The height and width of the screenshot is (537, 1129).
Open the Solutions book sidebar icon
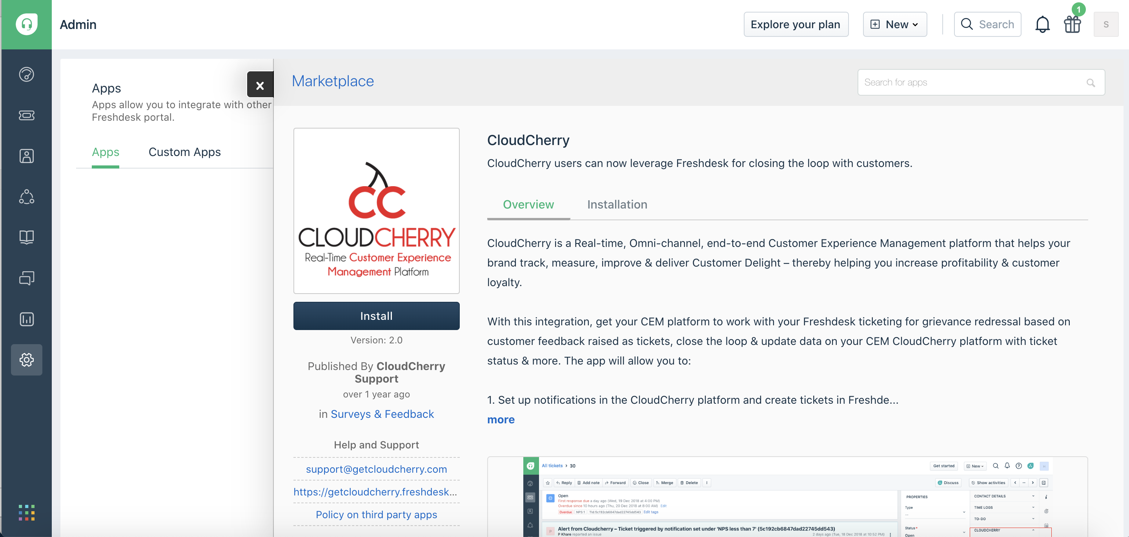(x=26, y=237)
